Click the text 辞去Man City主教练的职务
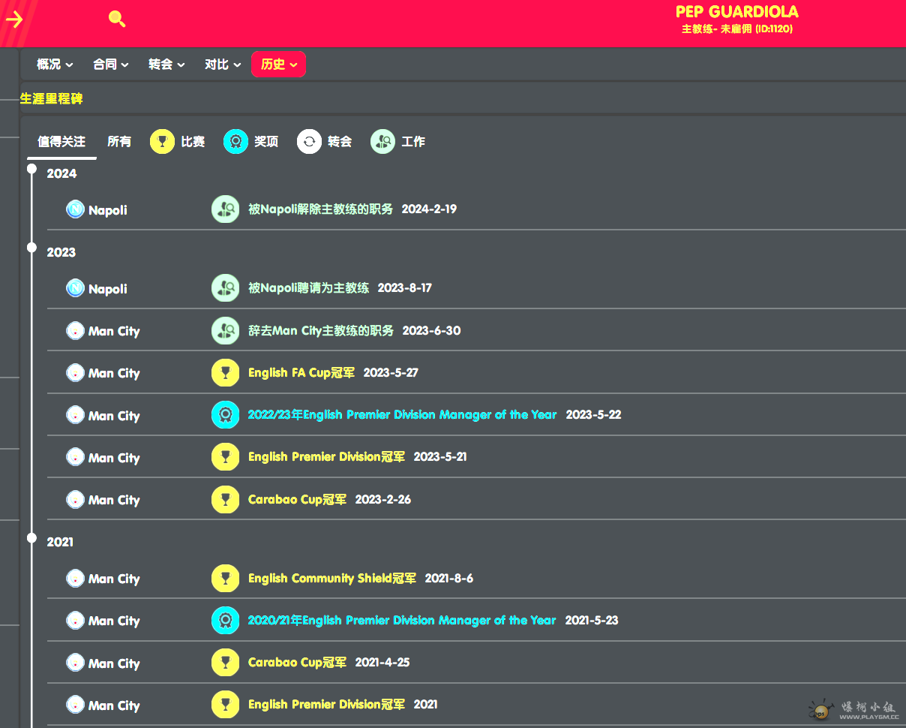 [321, 331]
